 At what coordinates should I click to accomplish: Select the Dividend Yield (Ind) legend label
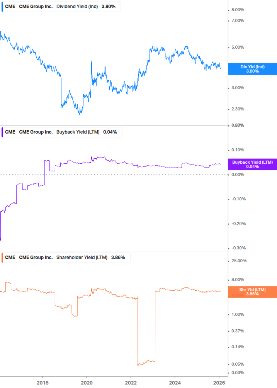click(77, 7)
